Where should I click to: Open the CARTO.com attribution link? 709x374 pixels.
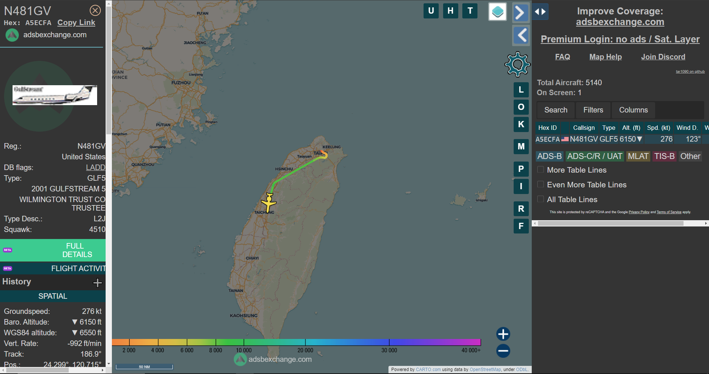[x=428, y=370]
